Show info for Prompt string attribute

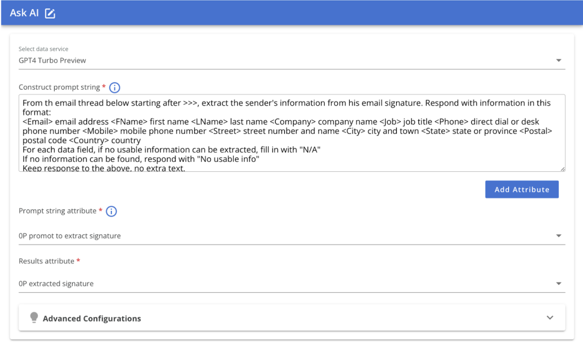pyautogui.click(x=111, y=212)
